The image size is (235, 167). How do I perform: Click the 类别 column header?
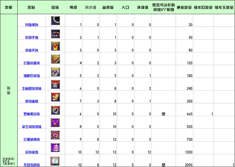click(9, 7)
